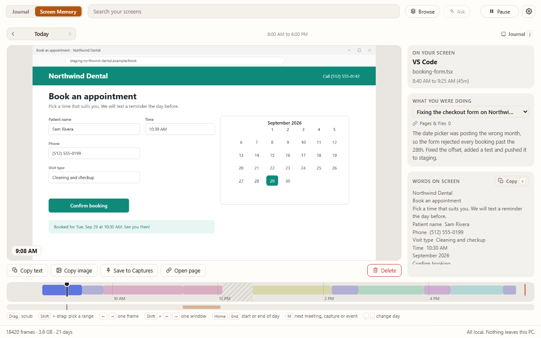Click the orange mini-timeline scrollbar thumb

(x=202, y=307)
